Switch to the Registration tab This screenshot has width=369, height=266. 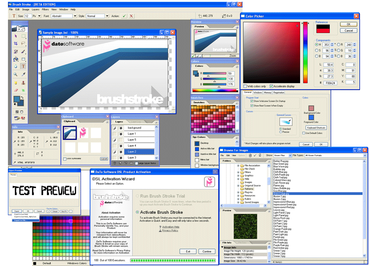tap(279, 93)
